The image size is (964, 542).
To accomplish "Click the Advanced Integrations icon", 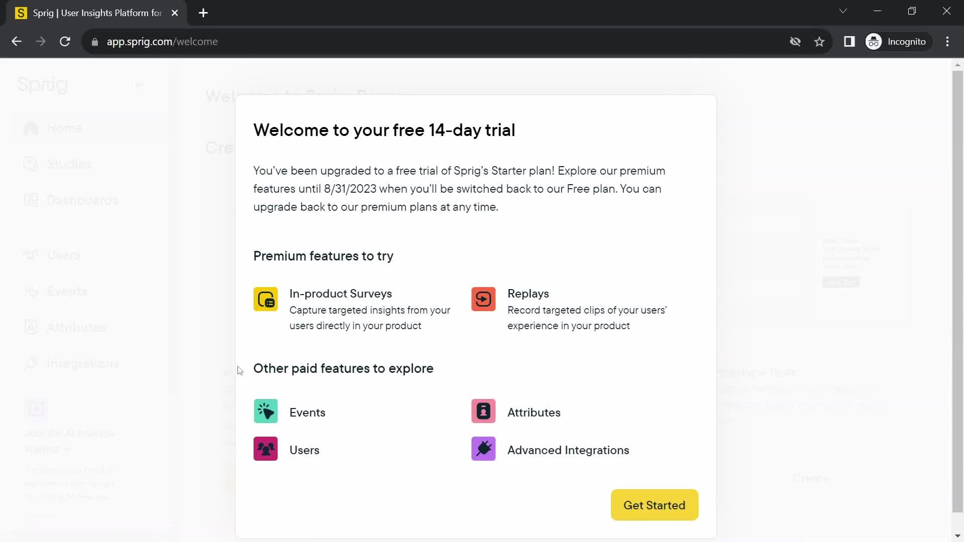I will (x=484, y=450).
